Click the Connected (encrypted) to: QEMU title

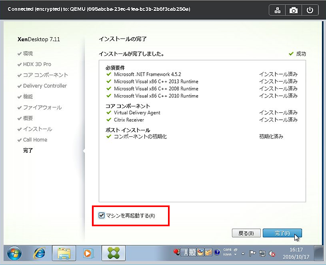click(99, 9)
